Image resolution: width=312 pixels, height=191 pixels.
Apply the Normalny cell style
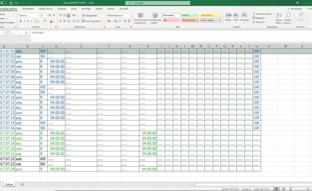tap(172, 15)
